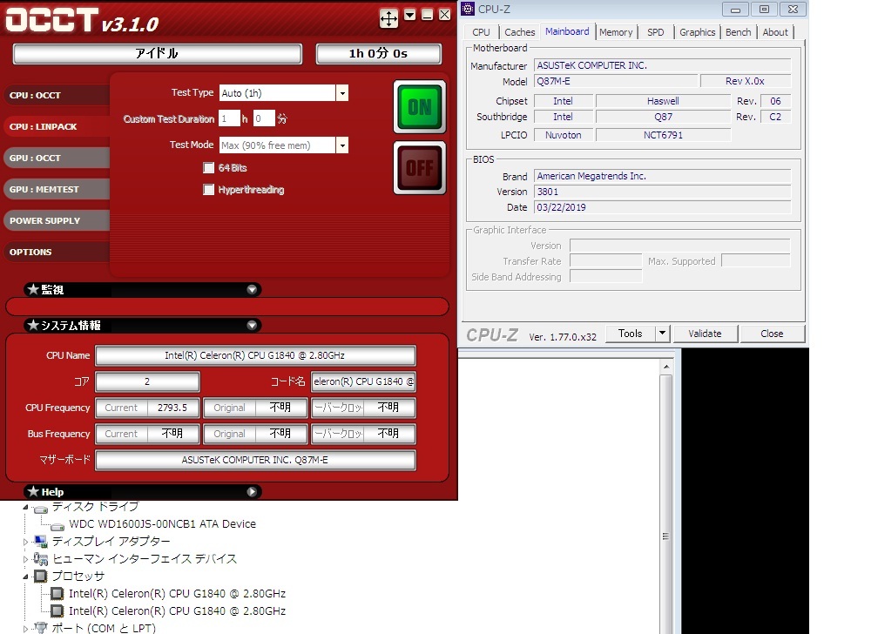
Task: Open CPU-Z Tools dropdown arrow
Action: (x=662, y=334)
